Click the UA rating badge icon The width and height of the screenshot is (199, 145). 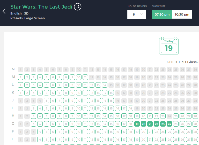78,7
